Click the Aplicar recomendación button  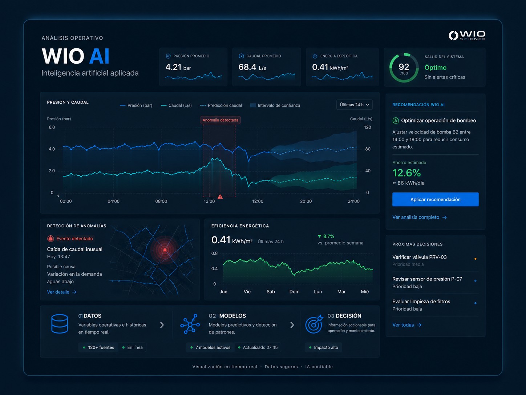coord(436,199)
